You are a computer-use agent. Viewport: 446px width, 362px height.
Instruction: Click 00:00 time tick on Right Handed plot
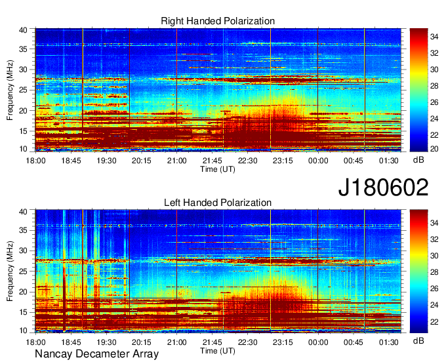[318, 161]
